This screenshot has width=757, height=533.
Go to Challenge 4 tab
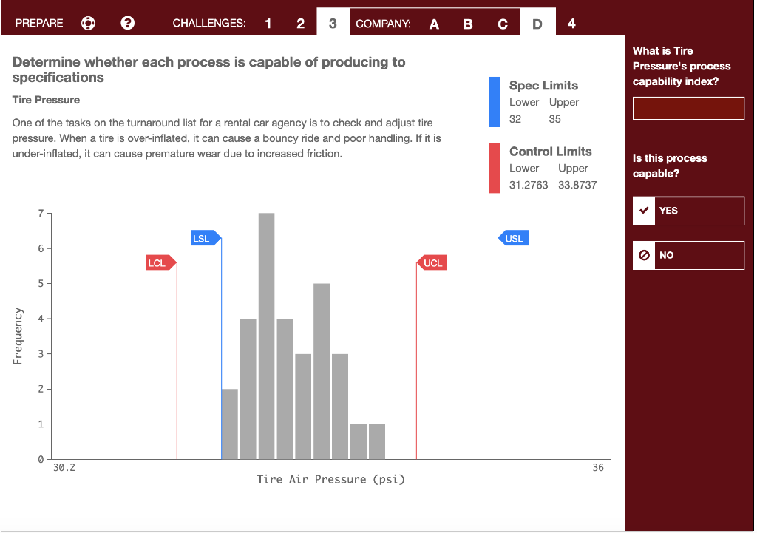(x=571, y=23)
